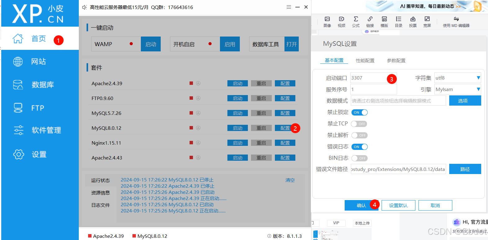The width and height of the screenshot is (488, 240).
Task: Open 配置 for Apache2.4.43
Action: (x=285, y=158)
